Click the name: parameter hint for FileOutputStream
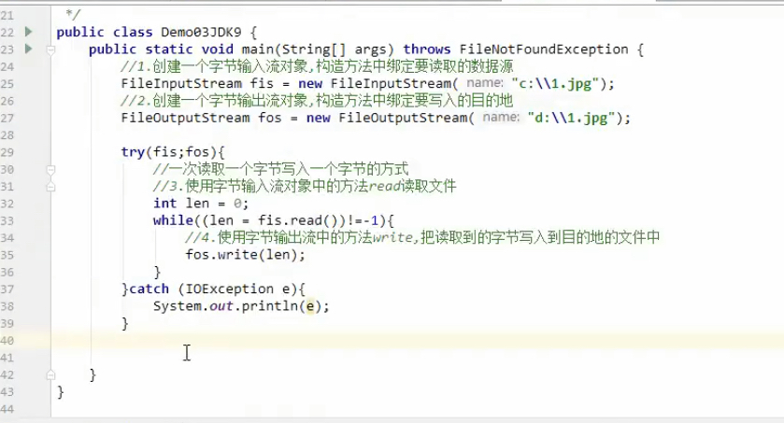Image resolution: width=784 pixels, height=423 pixels. click(501, 118)
